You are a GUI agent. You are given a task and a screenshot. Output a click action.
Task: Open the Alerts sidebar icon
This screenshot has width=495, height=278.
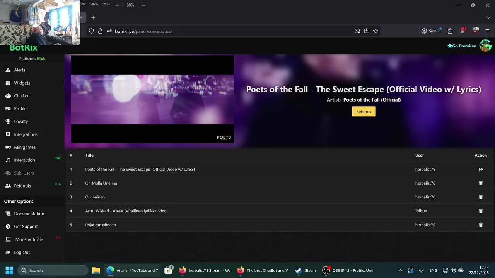click(x=8, y=70)
